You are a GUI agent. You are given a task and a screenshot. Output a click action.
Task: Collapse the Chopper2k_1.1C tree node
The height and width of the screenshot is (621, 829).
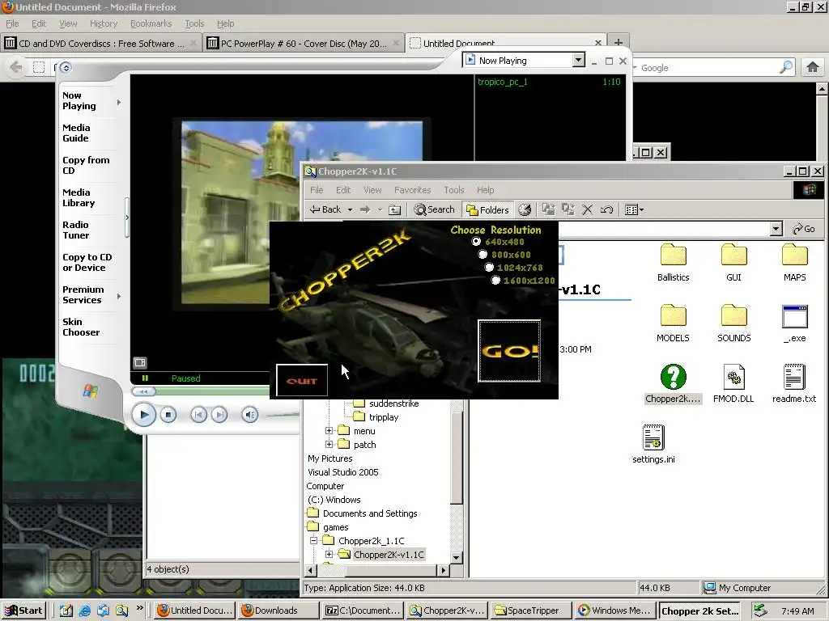point(313,540)
